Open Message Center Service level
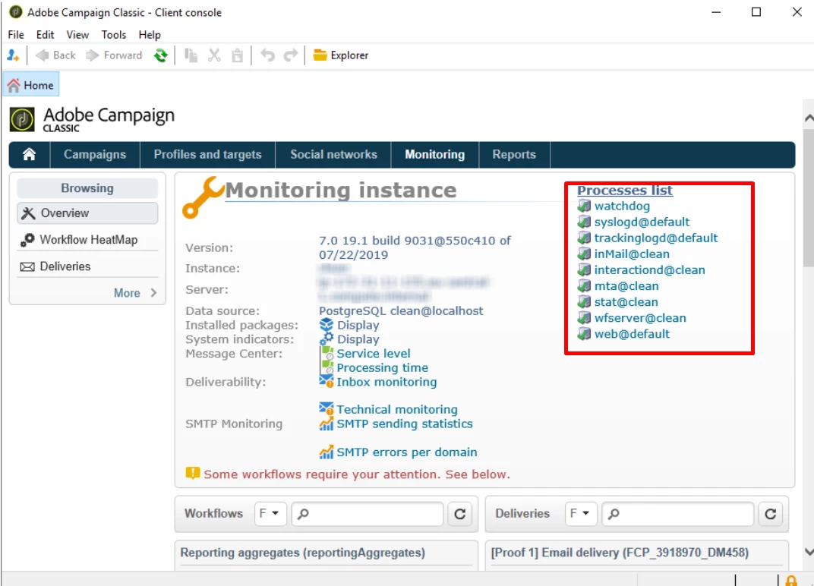814x586 pixels. click(x=374, y=354)
